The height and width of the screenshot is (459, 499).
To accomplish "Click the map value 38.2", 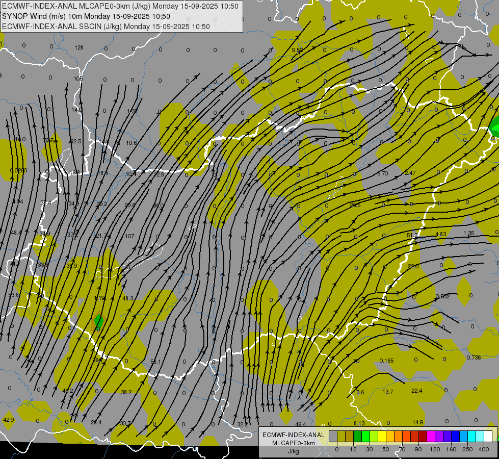I will tap(126, 392).
